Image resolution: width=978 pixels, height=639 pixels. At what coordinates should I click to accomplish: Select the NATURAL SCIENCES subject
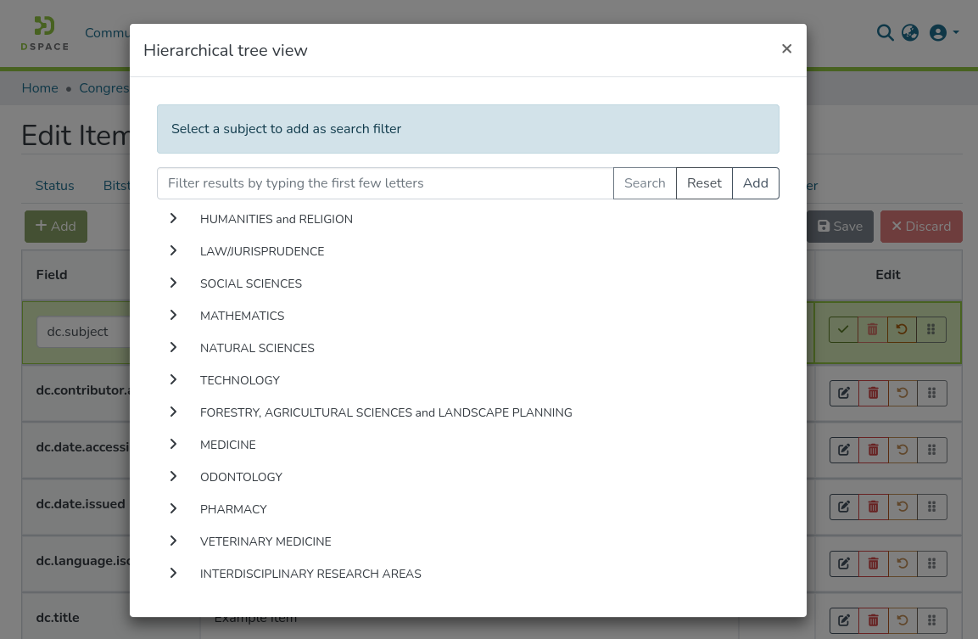[x=257, y=348]
